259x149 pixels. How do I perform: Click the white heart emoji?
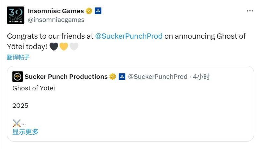[x=74, y=46]
